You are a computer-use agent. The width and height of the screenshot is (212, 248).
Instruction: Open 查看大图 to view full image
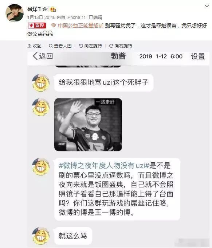(60, 46)
